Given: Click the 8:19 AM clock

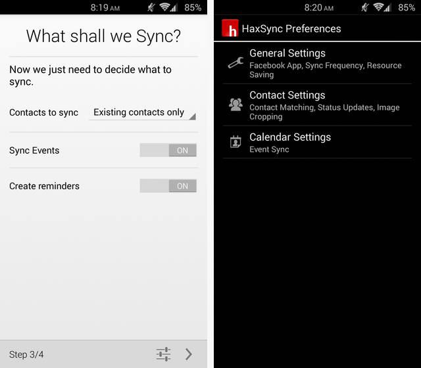Looking at the screenshot, I should point(105,7).
